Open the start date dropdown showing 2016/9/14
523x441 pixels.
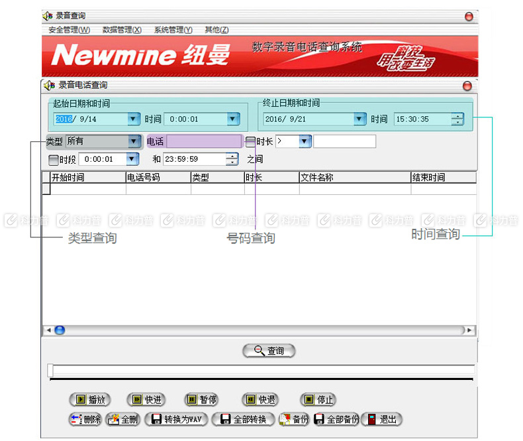(x=134, y=119)
